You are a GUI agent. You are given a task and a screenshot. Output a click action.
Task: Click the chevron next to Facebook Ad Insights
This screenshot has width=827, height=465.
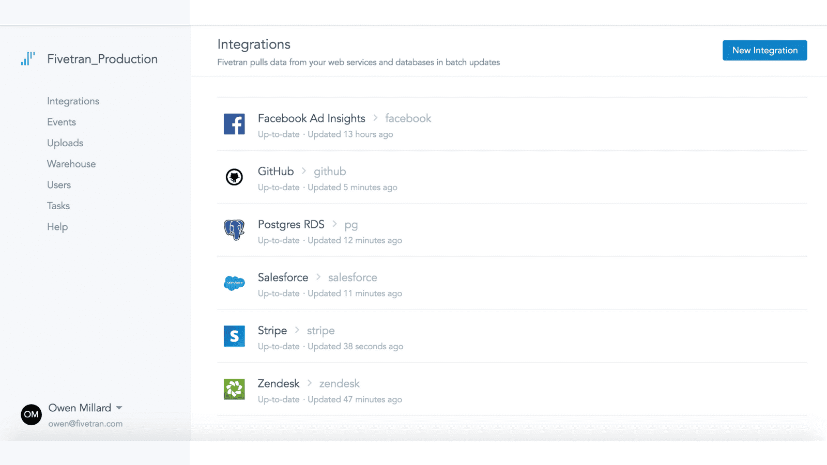click(375, 118)
